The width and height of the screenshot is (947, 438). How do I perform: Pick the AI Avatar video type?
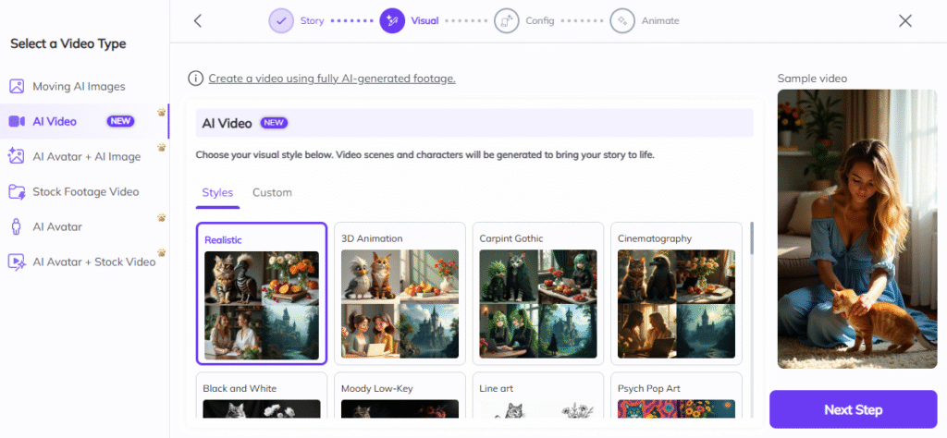[x=84, y=226]
